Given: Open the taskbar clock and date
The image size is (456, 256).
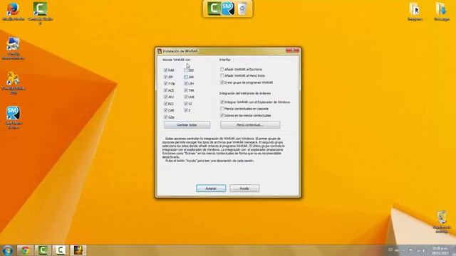Looking at the screenshot, I should [x=440, y=250].
